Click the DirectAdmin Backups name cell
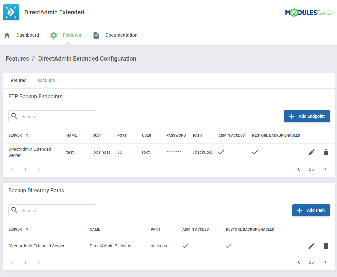This screenshot has width=337, height=277. coord(110,246)
